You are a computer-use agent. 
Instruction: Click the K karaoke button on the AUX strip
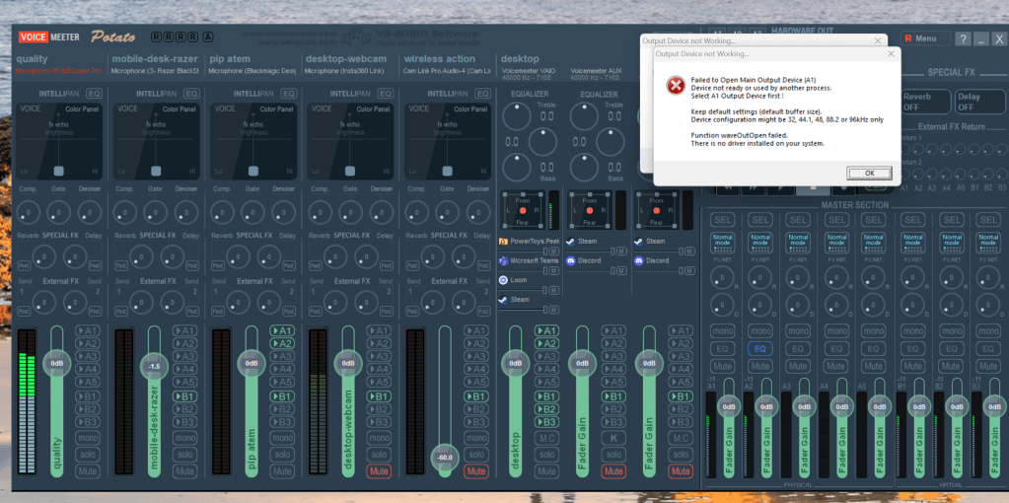(x=613, y=438)
